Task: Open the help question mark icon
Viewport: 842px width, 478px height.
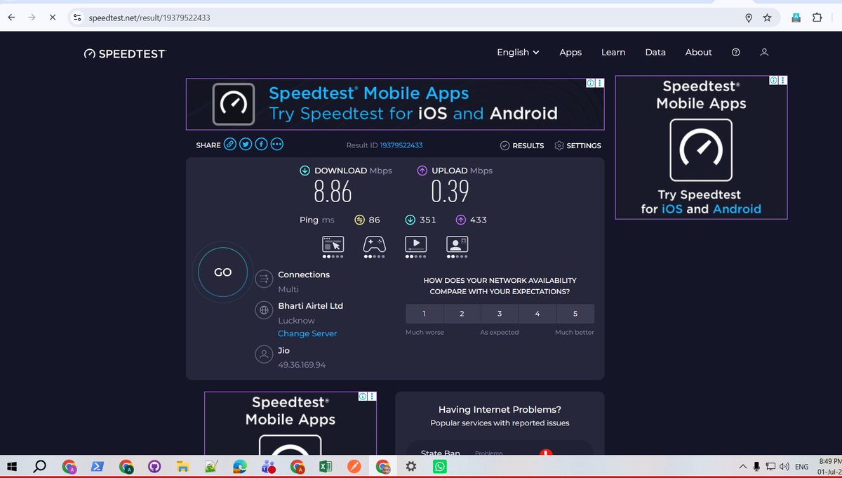Action: [x=735, y=52]
